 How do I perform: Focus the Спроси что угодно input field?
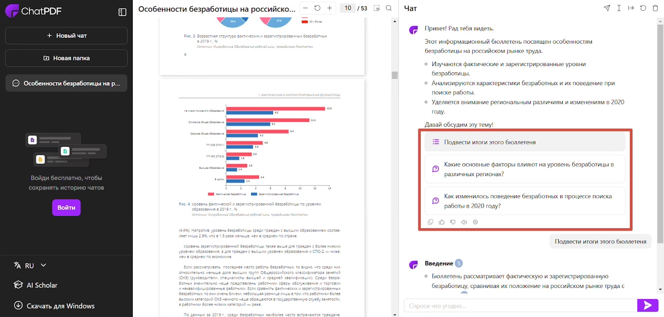click(520, 306)
